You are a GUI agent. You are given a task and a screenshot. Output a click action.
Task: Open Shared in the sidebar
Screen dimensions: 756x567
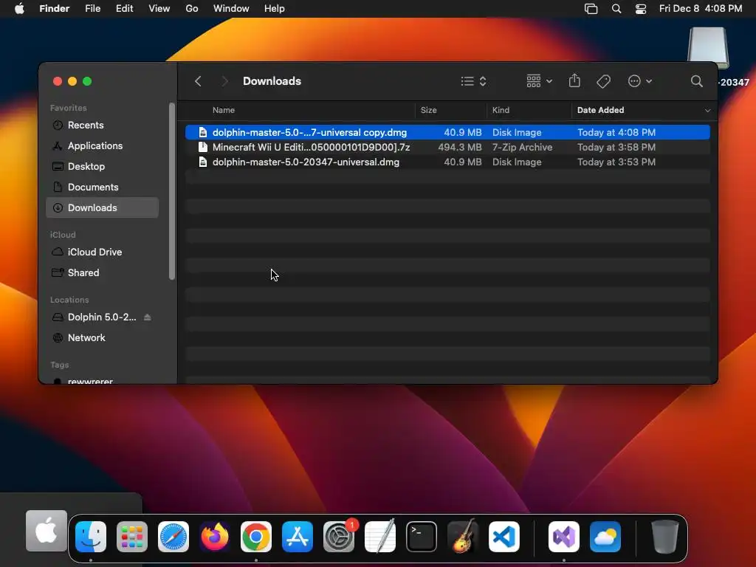102,273
